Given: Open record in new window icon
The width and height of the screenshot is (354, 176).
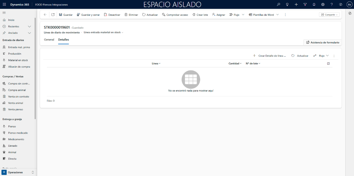Looking at the screenshot, I should pos(53,15).
